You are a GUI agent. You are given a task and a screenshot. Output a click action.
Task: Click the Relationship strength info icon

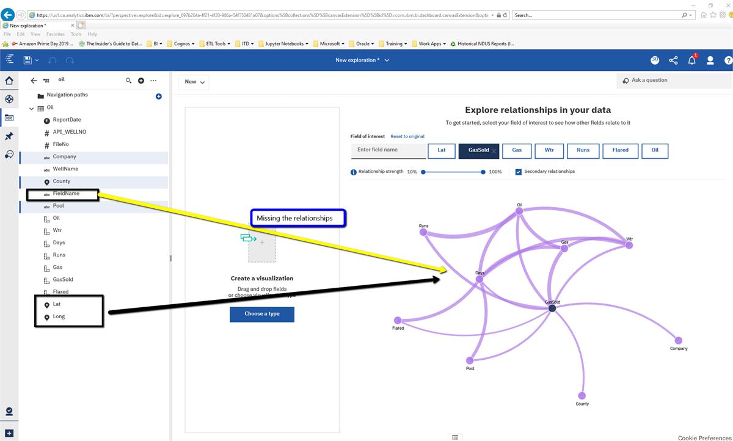(x=354, y=172)
